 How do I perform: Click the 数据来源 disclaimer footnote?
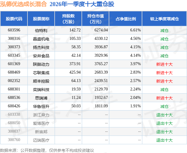47,150
